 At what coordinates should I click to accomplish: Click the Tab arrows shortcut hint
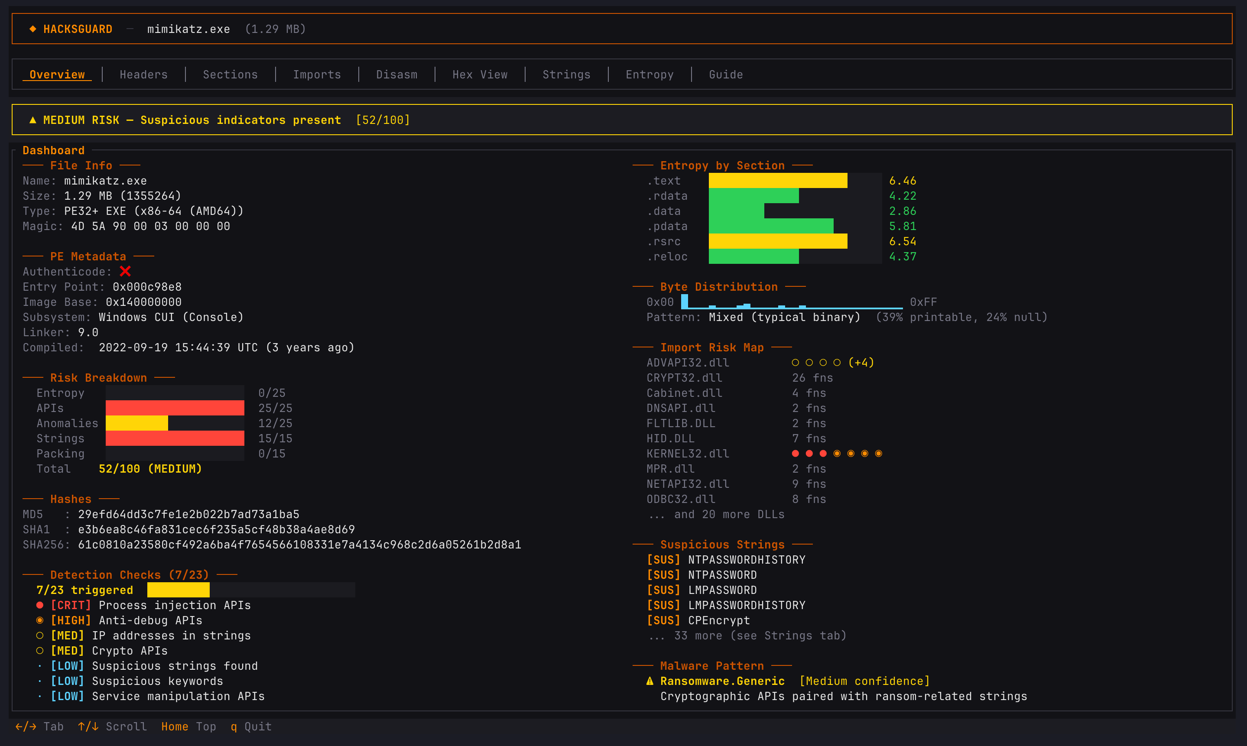40,727
